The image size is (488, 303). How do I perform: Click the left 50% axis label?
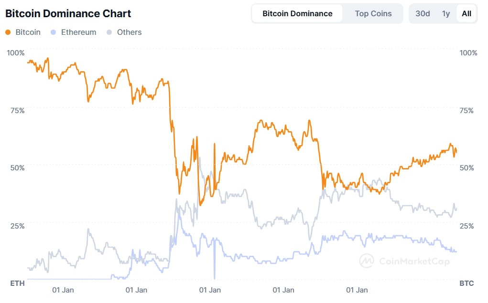click(x=17, y=168)
